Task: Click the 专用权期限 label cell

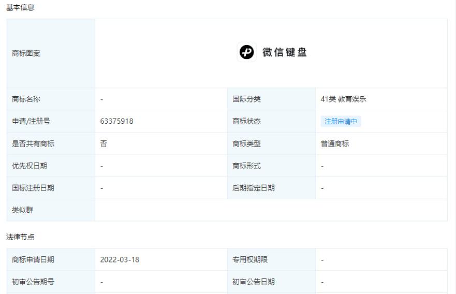Action: [x=271, y=260]
